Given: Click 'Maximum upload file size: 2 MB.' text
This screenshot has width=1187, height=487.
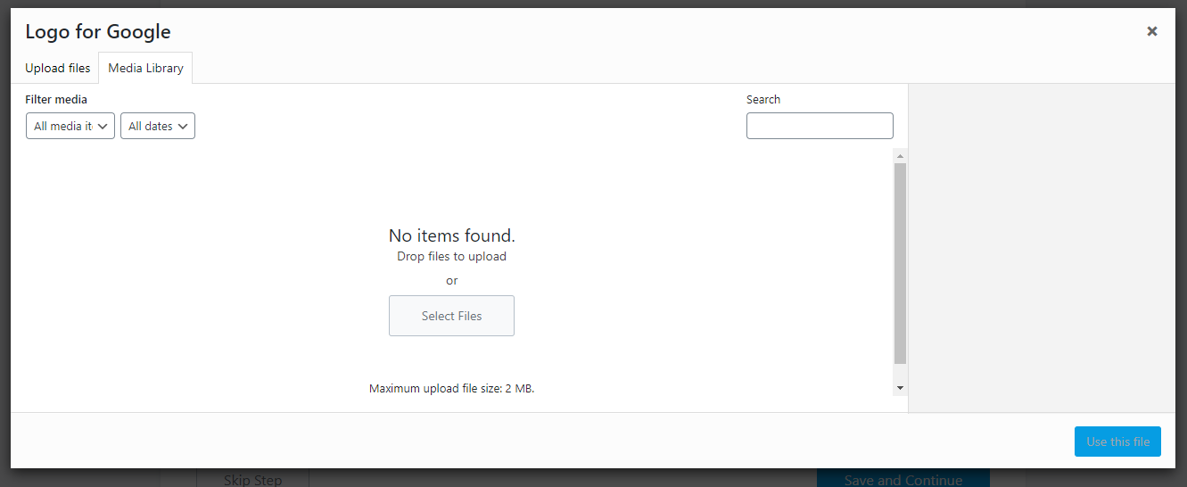Looking at the screenshot, I should click(x=451, y=389).
